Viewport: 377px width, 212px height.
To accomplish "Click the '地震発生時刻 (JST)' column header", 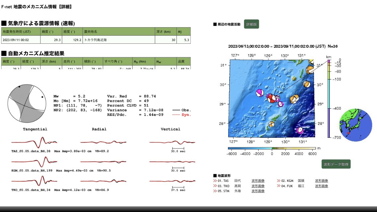I will (21, 32).
